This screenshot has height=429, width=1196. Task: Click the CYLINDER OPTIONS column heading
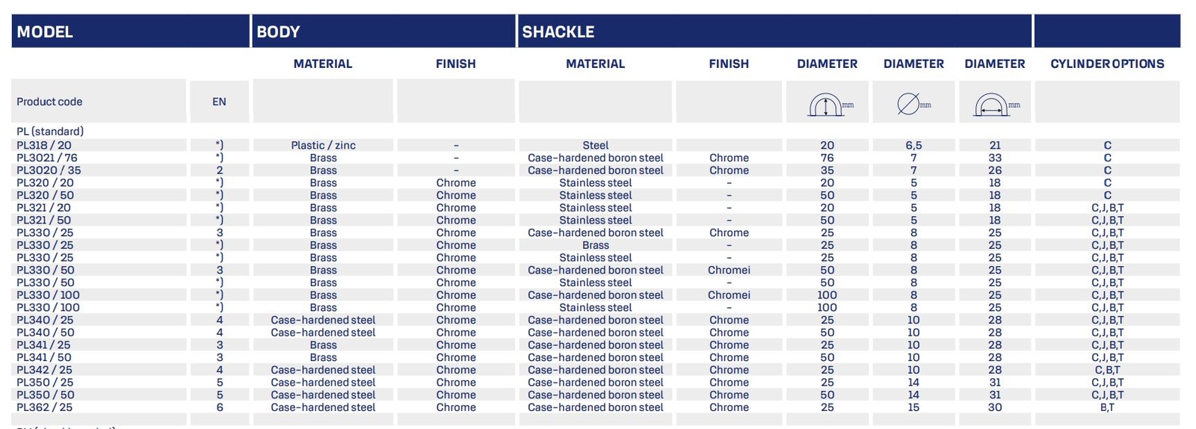click(1107, 64)
